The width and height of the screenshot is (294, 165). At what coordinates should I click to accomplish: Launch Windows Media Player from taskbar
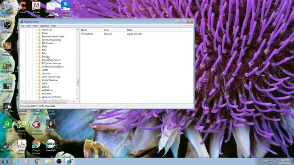pyautogui.click(x=26, y=161)
